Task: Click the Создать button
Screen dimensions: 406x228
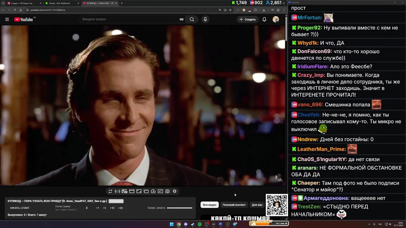Action: (247, 19)
